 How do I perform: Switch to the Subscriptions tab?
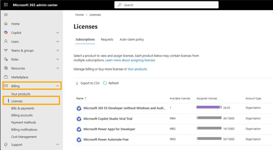[85, 39]
